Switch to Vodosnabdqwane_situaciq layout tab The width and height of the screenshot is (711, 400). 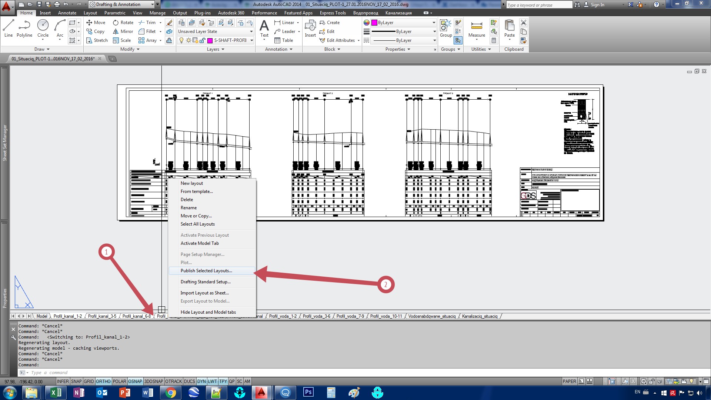coord(432,316)
